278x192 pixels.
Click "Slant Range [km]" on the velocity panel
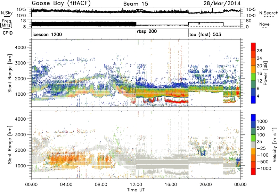(x=10, y=145)
